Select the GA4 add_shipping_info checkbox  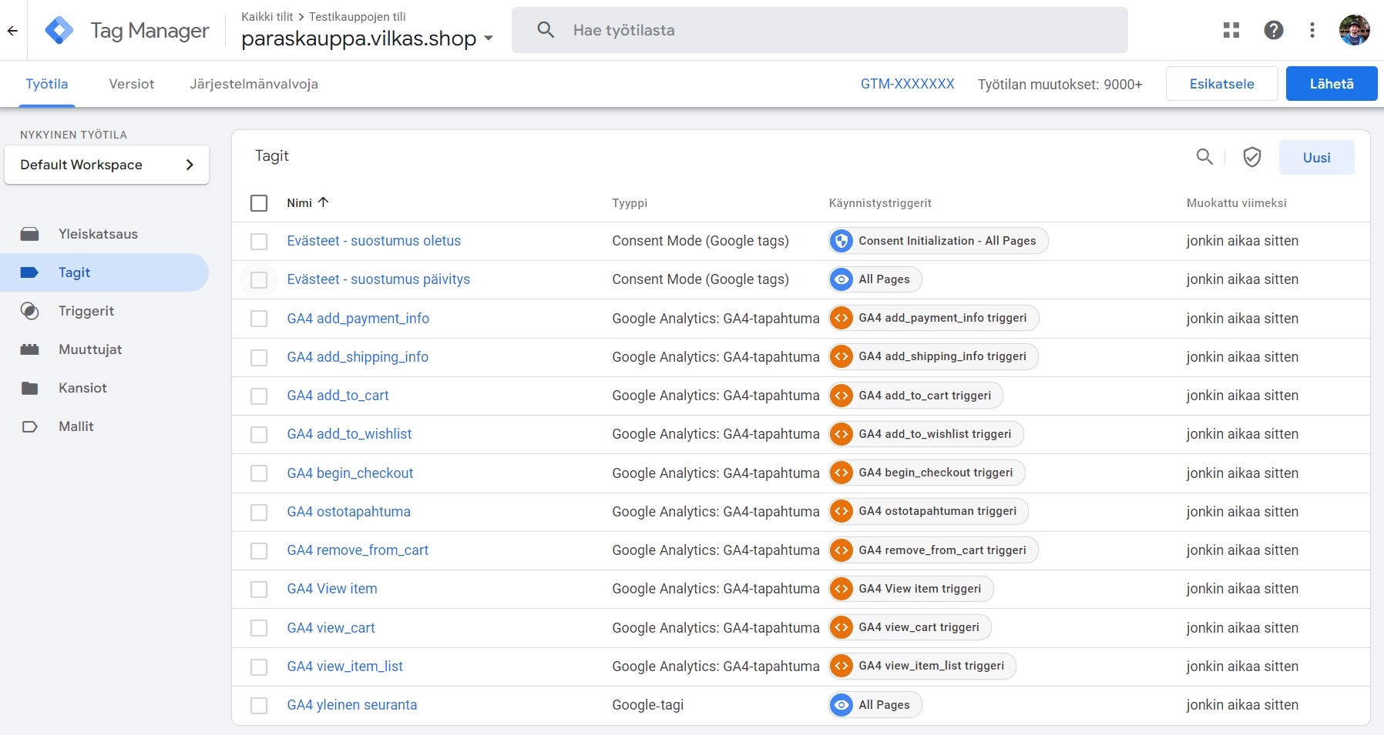[x=259, y=358]
